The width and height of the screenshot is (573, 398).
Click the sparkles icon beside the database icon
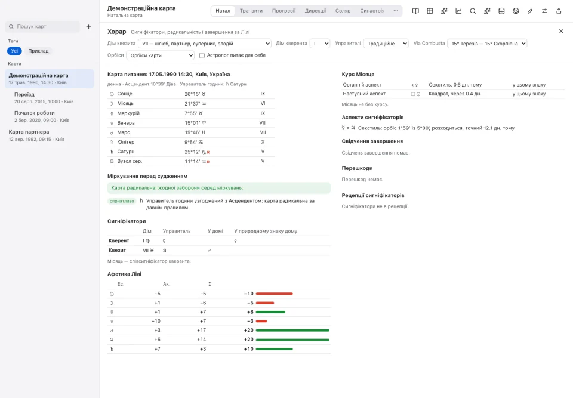pyautogui.click(x=487, y=11)
